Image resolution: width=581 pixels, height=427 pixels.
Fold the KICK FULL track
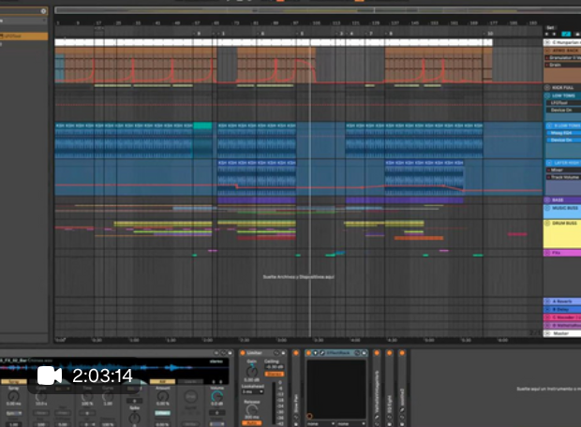point(547,88)
